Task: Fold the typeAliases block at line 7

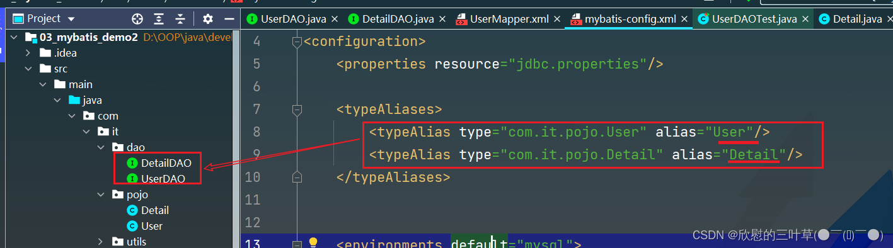Action: 297,110
